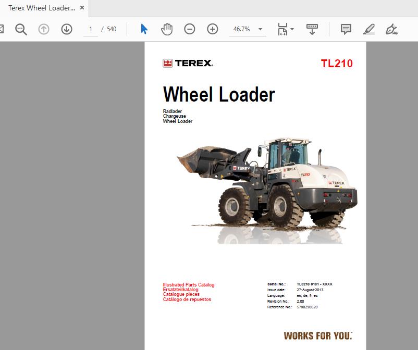This screenshot has height=350, width=418.
Task: Go to next page with down arrow
Action: 67,29
